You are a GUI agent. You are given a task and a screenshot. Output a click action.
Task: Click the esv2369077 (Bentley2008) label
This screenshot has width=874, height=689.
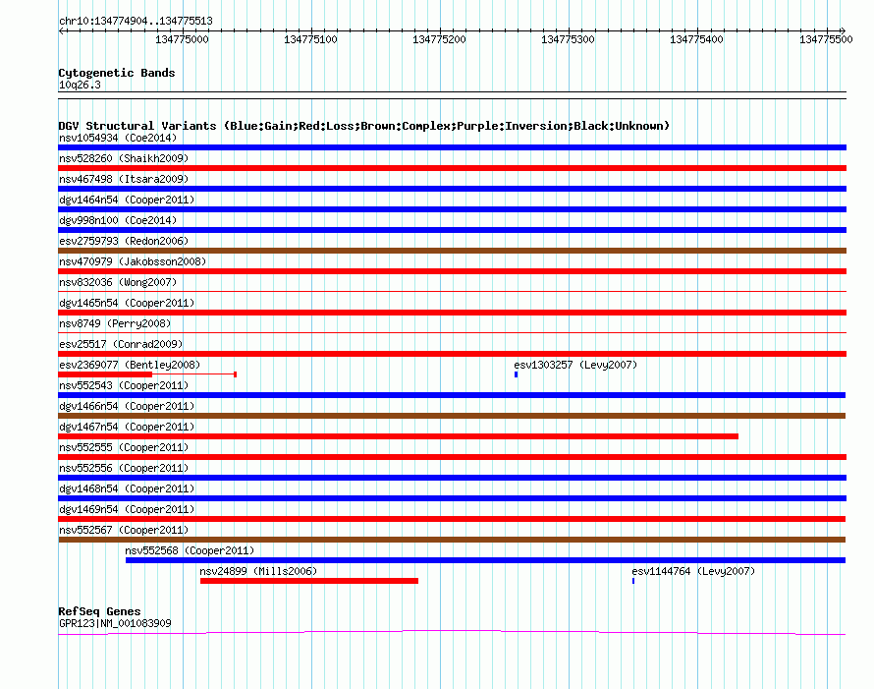pos(129,365)
